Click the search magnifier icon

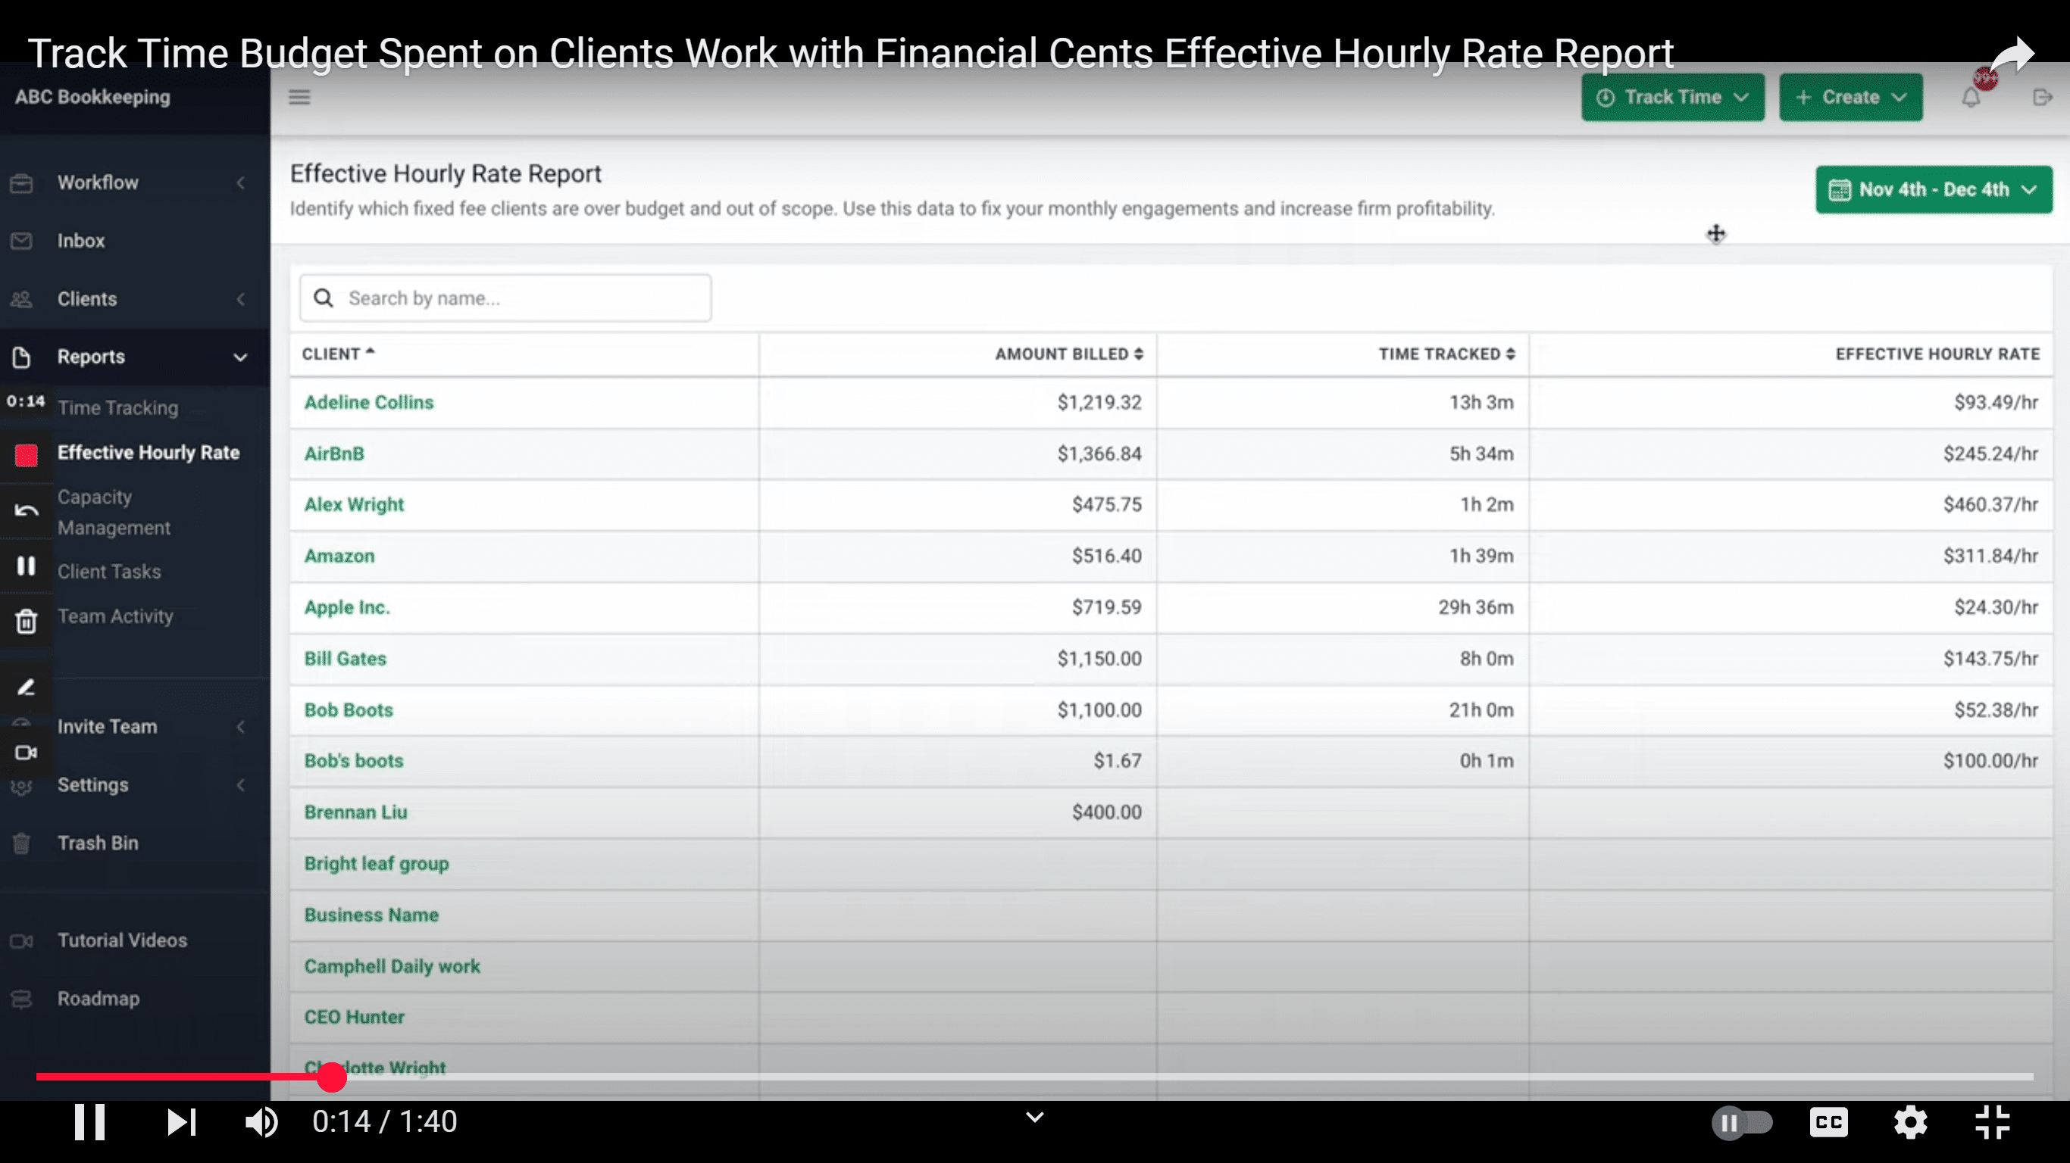(x=323, y=298)
